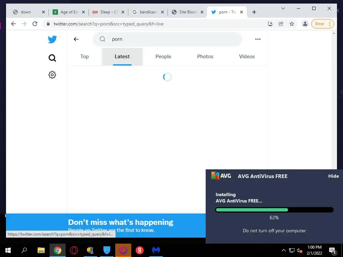Open Settings gear in Twitter sidebar
This screenshot has width=343, height=257.
[52, 75]
